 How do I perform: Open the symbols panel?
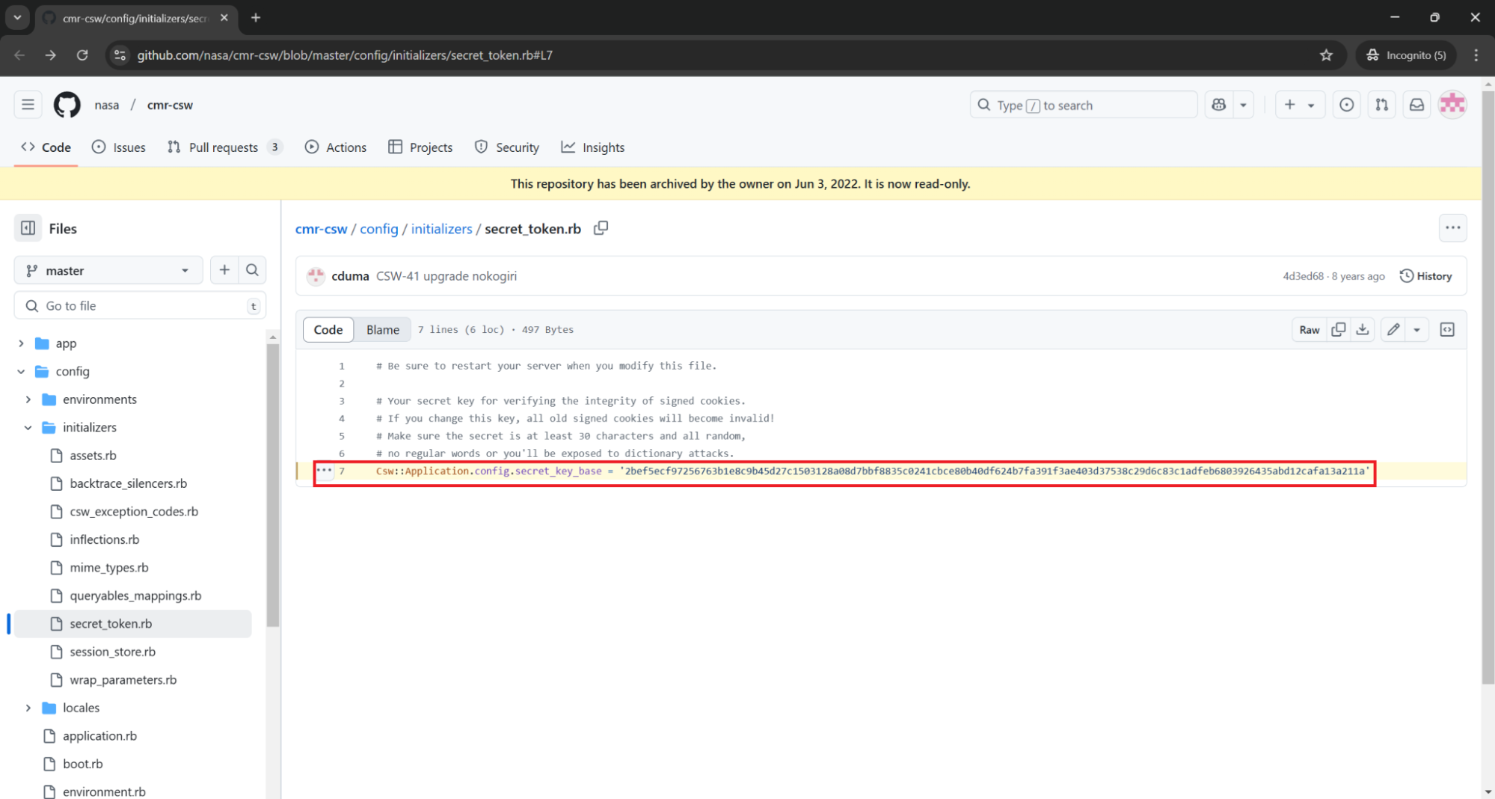tap(1447, 330)
